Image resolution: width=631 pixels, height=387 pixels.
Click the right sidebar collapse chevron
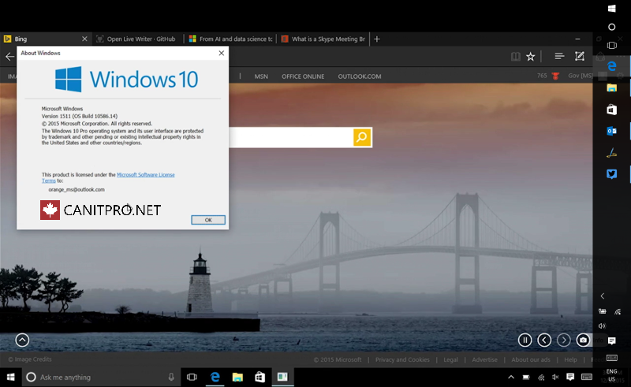click(x=603, y=296)
